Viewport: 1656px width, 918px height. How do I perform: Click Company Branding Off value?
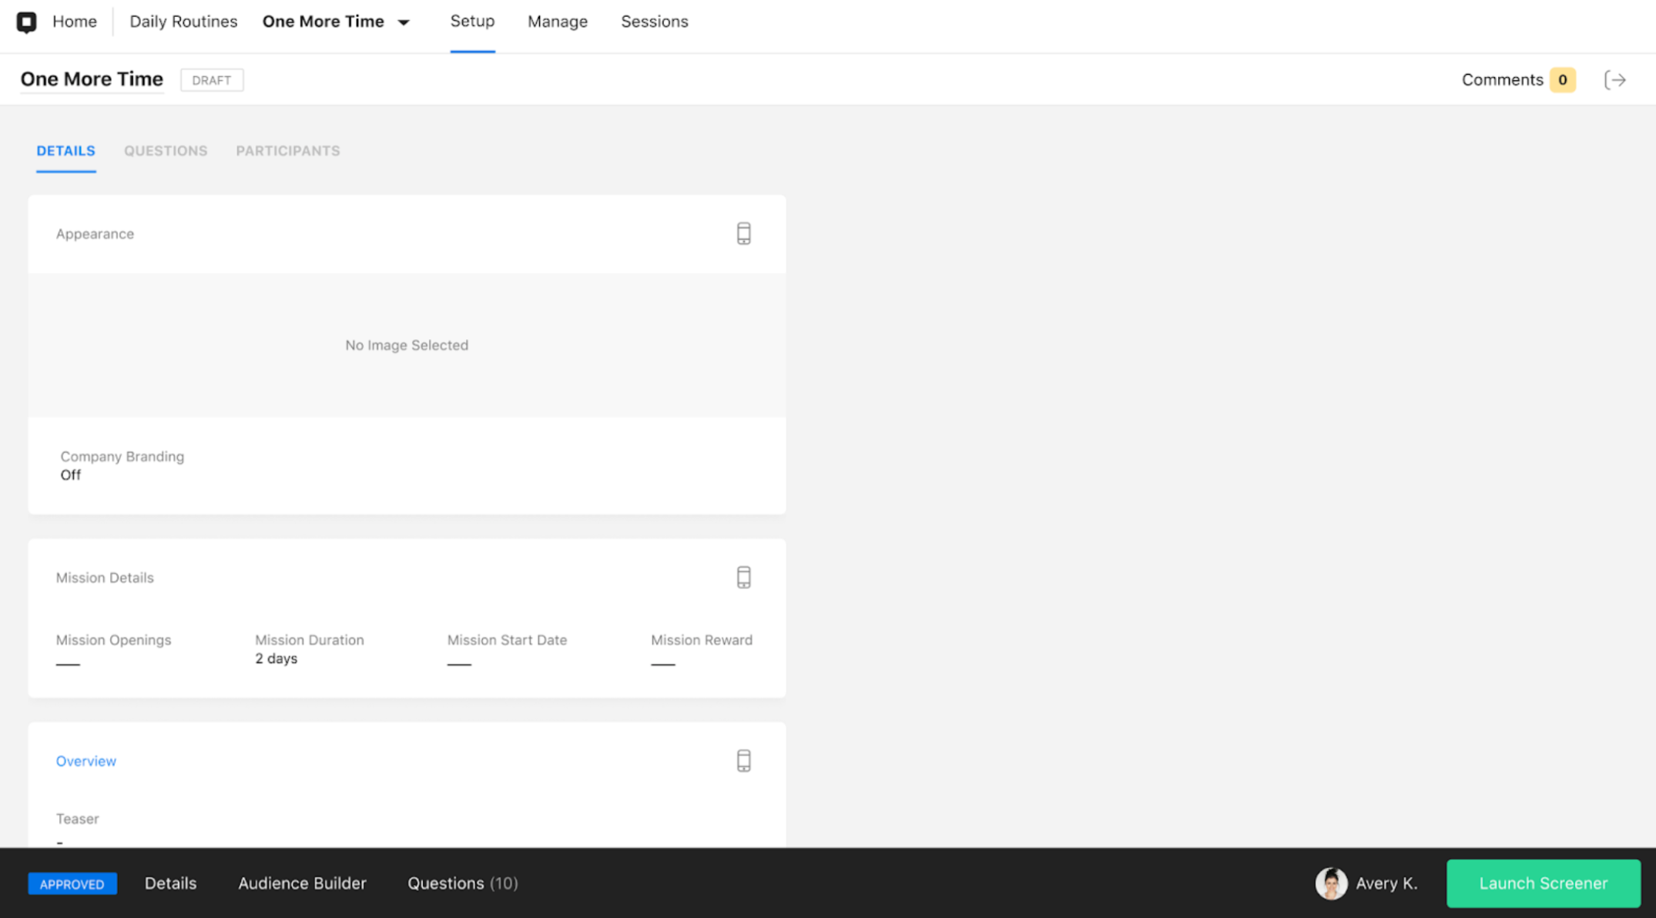(71, 475)
